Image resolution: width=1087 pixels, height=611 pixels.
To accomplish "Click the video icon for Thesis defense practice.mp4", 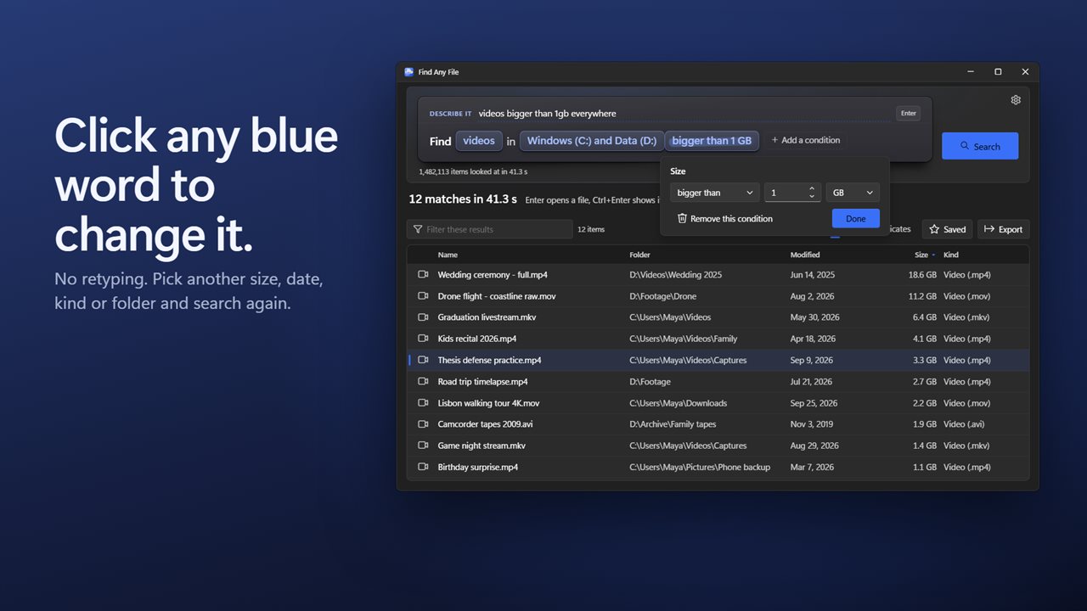I will (x=423, y=360).
